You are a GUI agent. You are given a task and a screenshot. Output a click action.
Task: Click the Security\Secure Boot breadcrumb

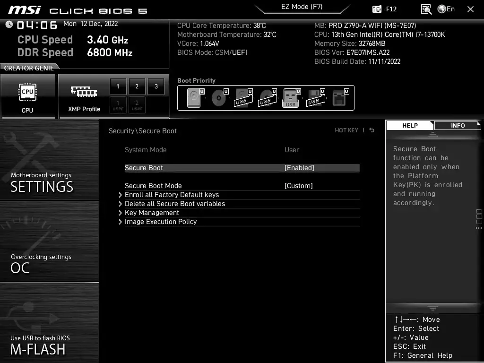[143, 131]
